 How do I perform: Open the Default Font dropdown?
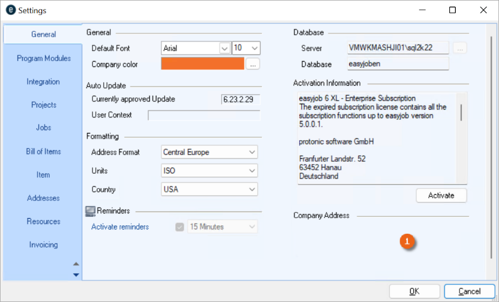pos(225,48)
